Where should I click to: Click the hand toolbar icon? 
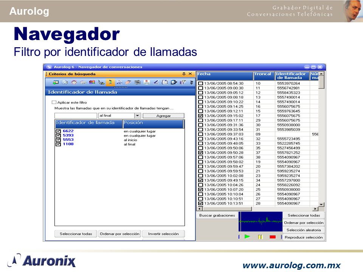click(x=129, y=82)
